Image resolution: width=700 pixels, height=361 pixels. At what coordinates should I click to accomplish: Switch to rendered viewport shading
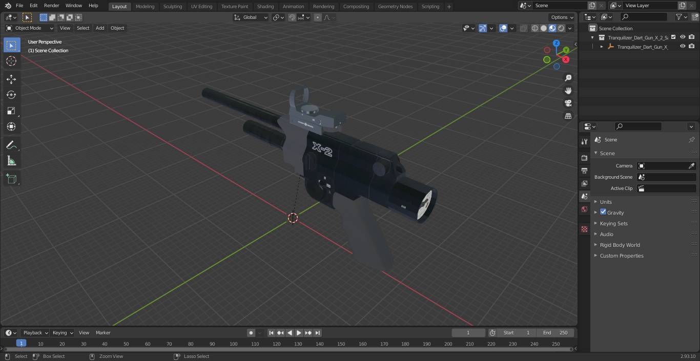(561, 28)
